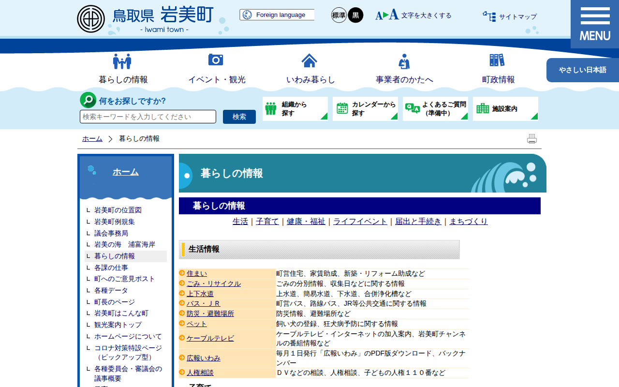
Task: Select 観光案内トップ in the sidebar
Action: pos(118,325)
